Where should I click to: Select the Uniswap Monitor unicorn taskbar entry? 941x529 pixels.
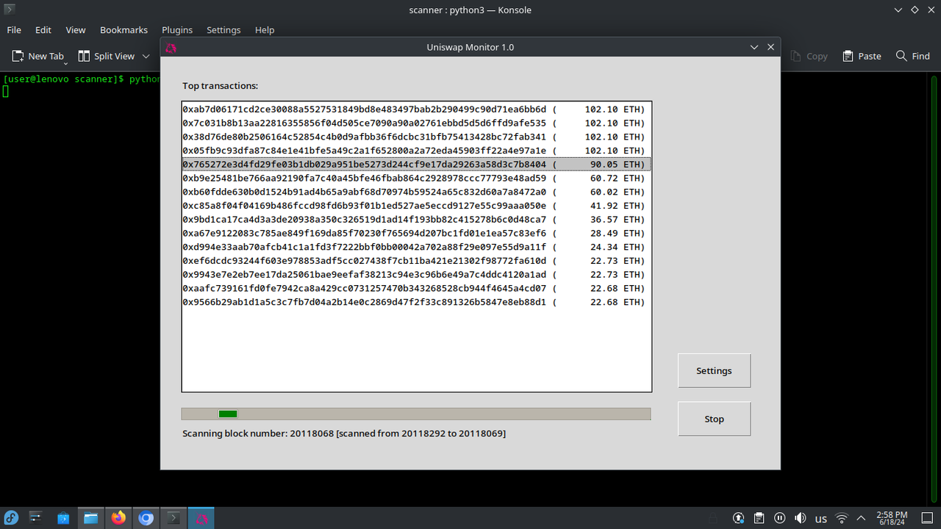[x=201, y=518]
